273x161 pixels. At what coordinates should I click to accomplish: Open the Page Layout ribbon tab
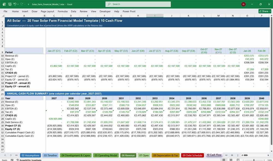coord(47,11)
